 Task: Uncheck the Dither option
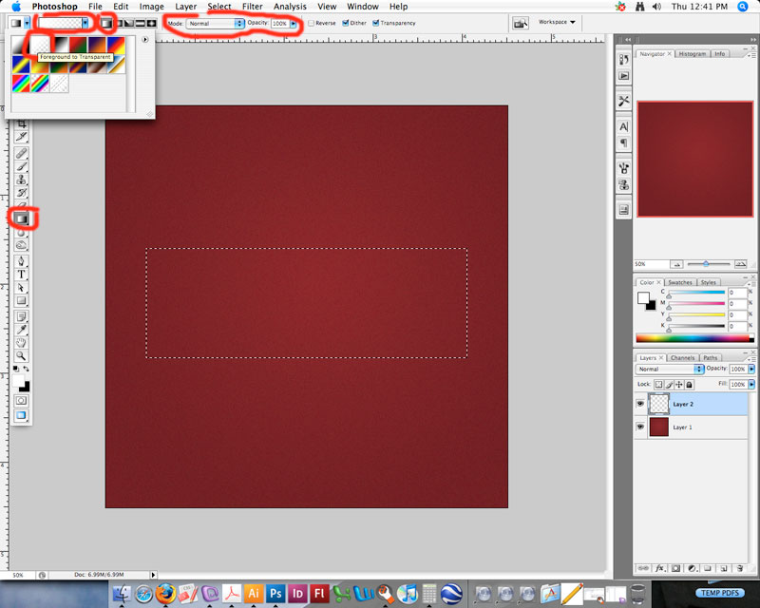click(345, 23)
